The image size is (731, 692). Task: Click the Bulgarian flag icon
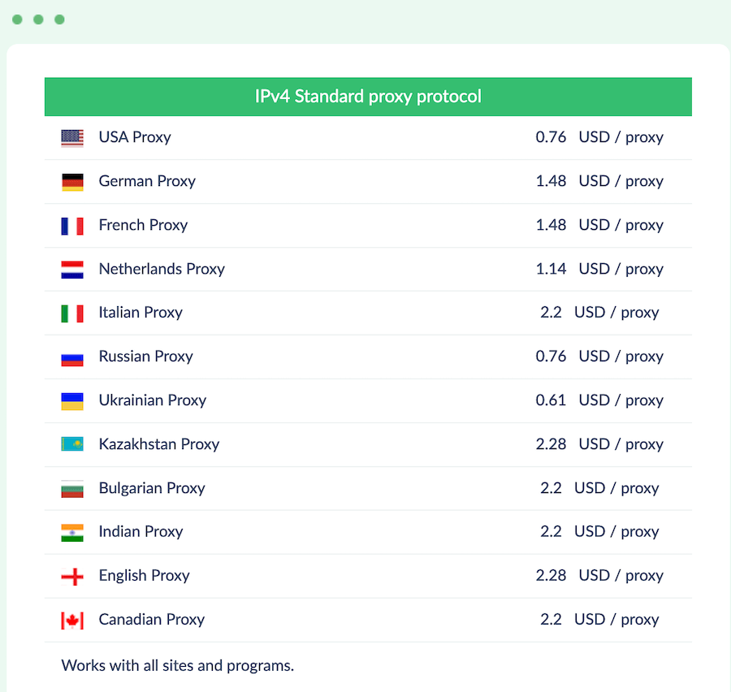(72, 489)
